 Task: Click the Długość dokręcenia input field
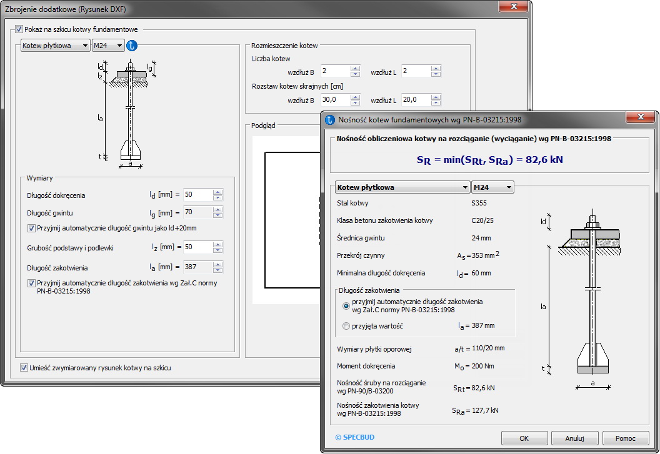pyautogui.click(x=197, y=195)
